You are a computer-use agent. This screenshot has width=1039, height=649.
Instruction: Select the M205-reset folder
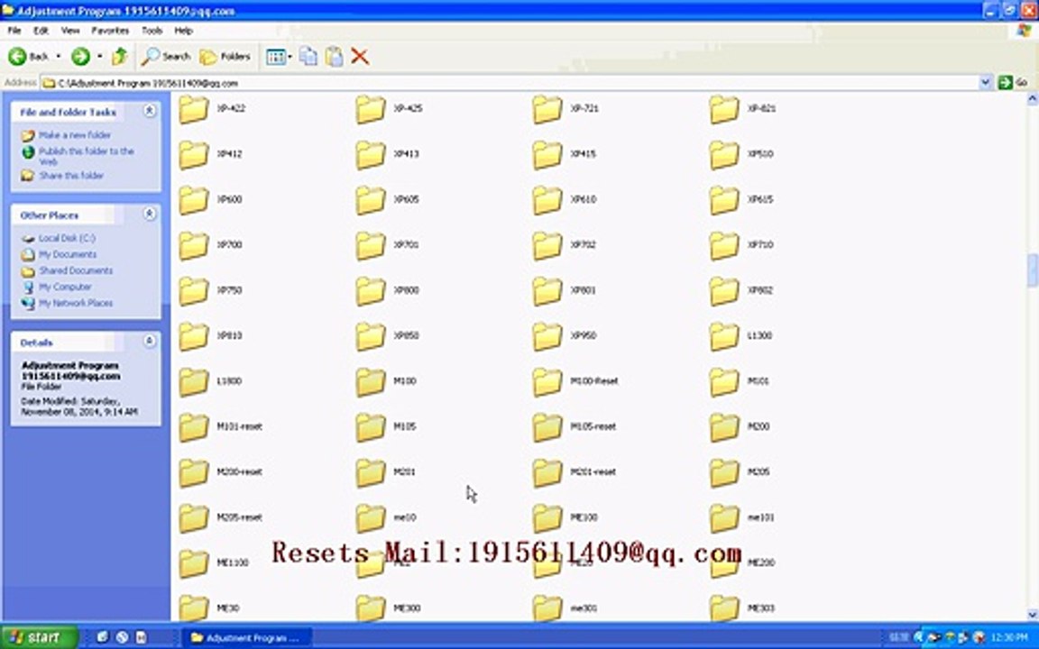(x=221, y=518)
